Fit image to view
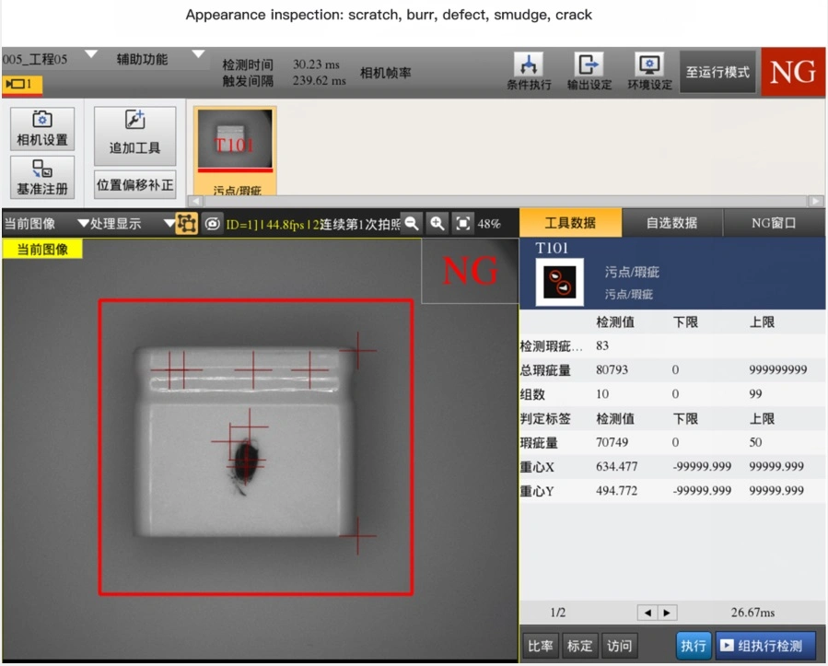The image size is (828, 666). pyautogui.click(x=462, y=224)
